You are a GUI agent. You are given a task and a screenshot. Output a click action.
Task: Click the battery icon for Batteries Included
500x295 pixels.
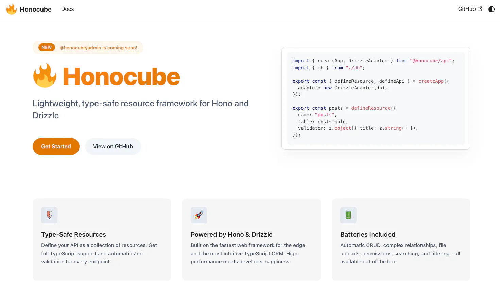(348, 215)
